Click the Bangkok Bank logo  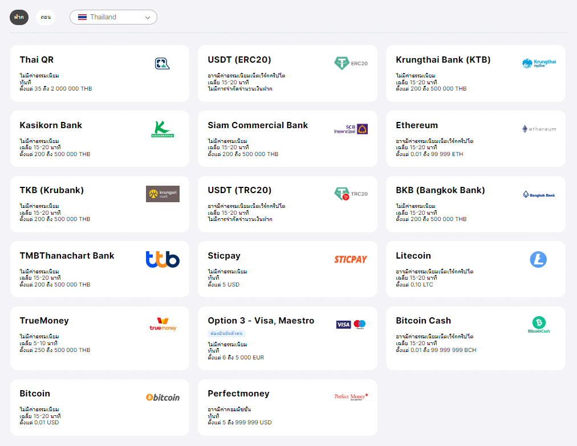pos(539,194)
